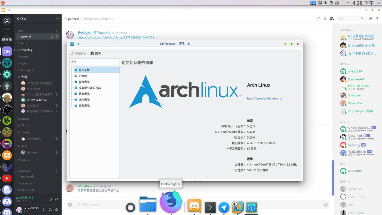The width and height of the screenshot is (382, 215).
Task: Focus the Discord search box
Action: [351, 19]
